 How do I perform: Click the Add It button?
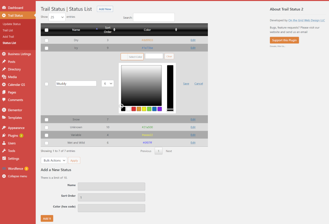47,218
